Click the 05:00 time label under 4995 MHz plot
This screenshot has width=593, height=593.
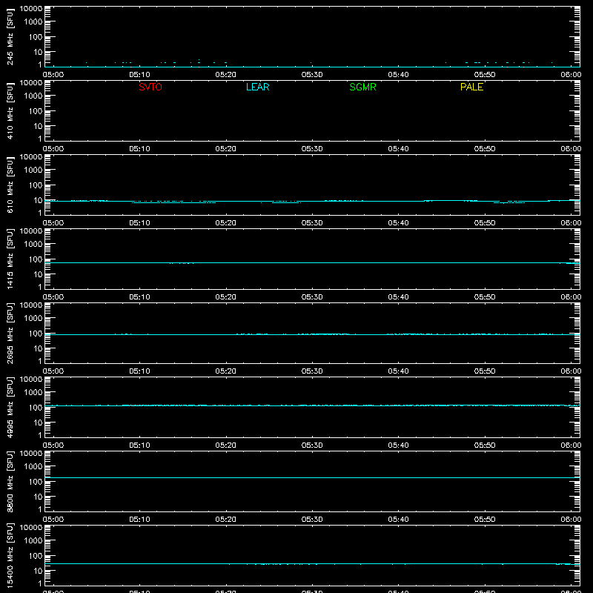click(x=53, y=445)
